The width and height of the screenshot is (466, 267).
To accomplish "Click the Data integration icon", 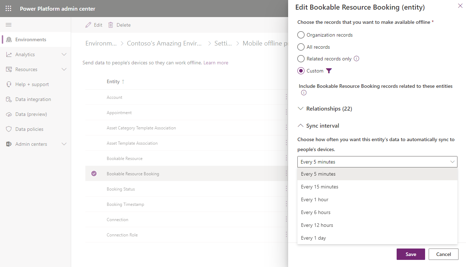I will click(x=9, y=99).
